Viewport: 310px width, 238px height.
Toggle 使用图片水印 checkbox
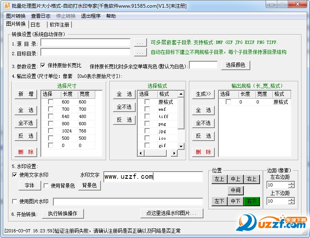[15, 201]
